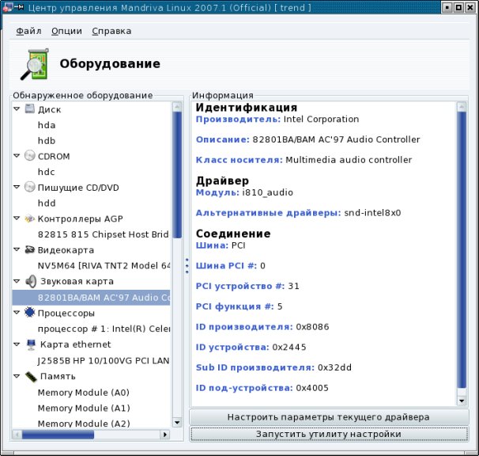Click the ID устройства 0x2445 value
This screenshot has width=479, height=456.
(289, 347)
